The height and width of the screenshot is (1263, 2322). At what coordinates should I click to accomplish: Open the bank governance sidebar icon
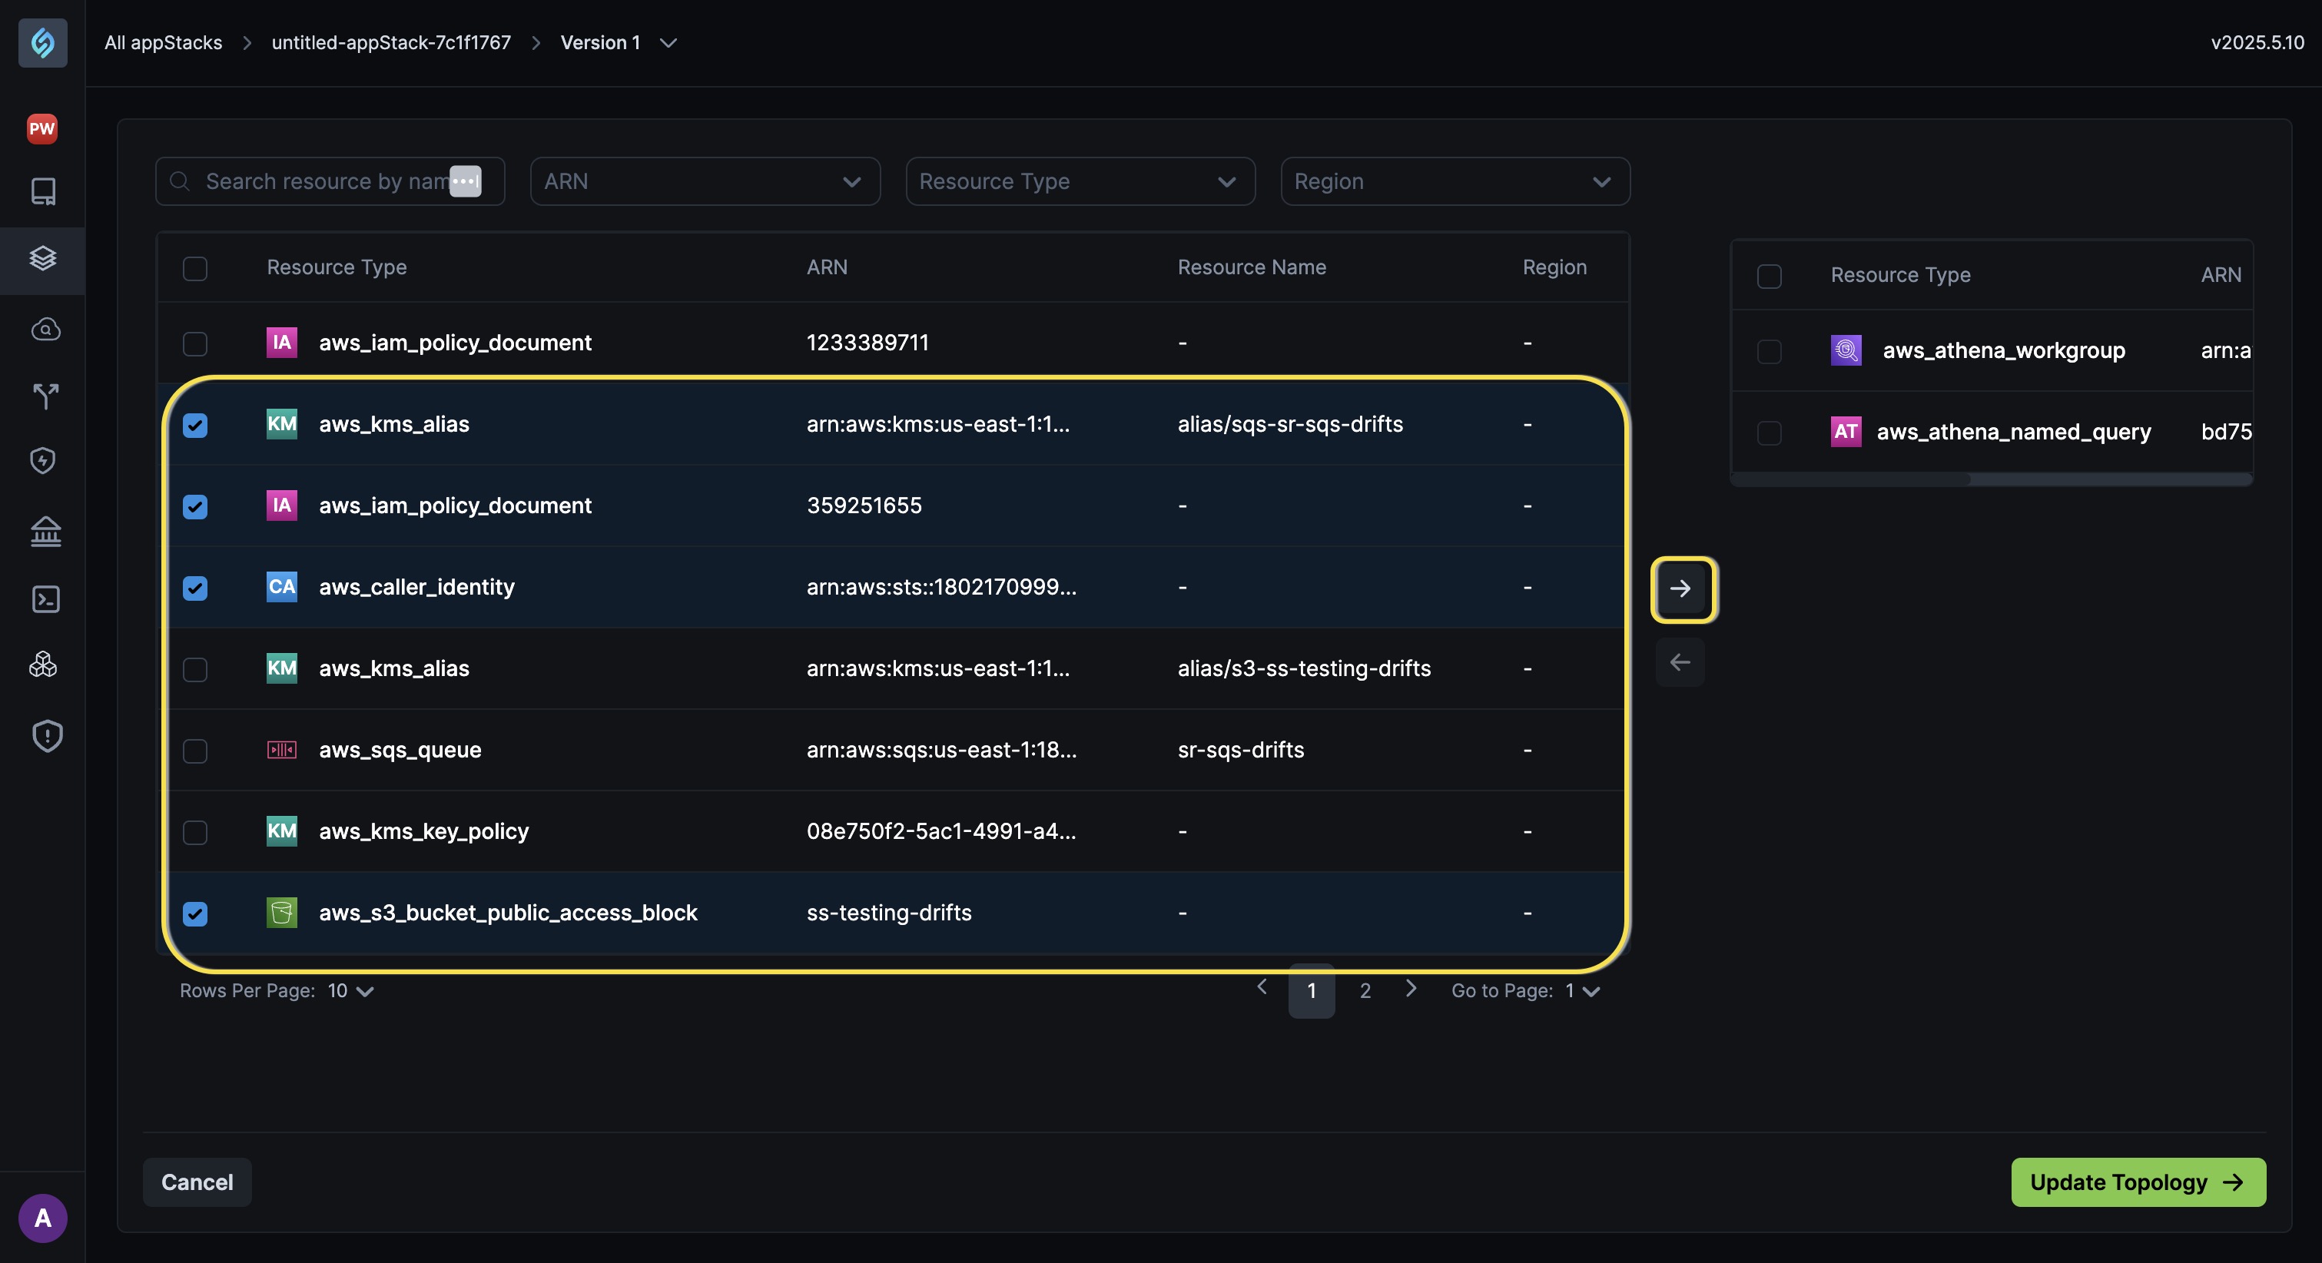45,531
